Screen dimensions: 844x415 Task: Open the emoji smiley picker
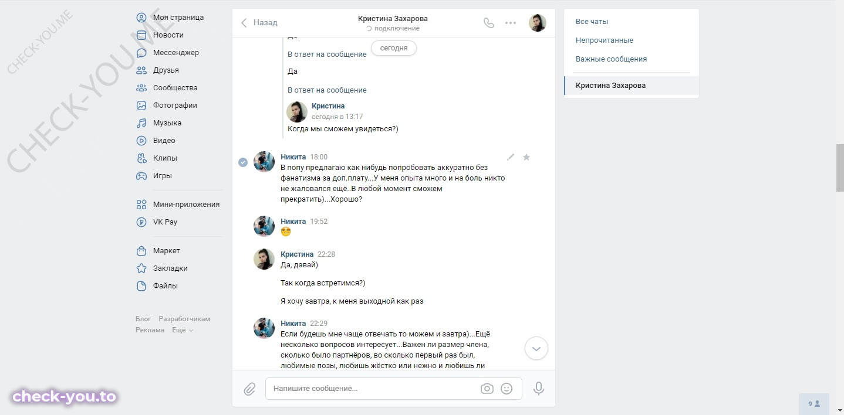(507, 389)
